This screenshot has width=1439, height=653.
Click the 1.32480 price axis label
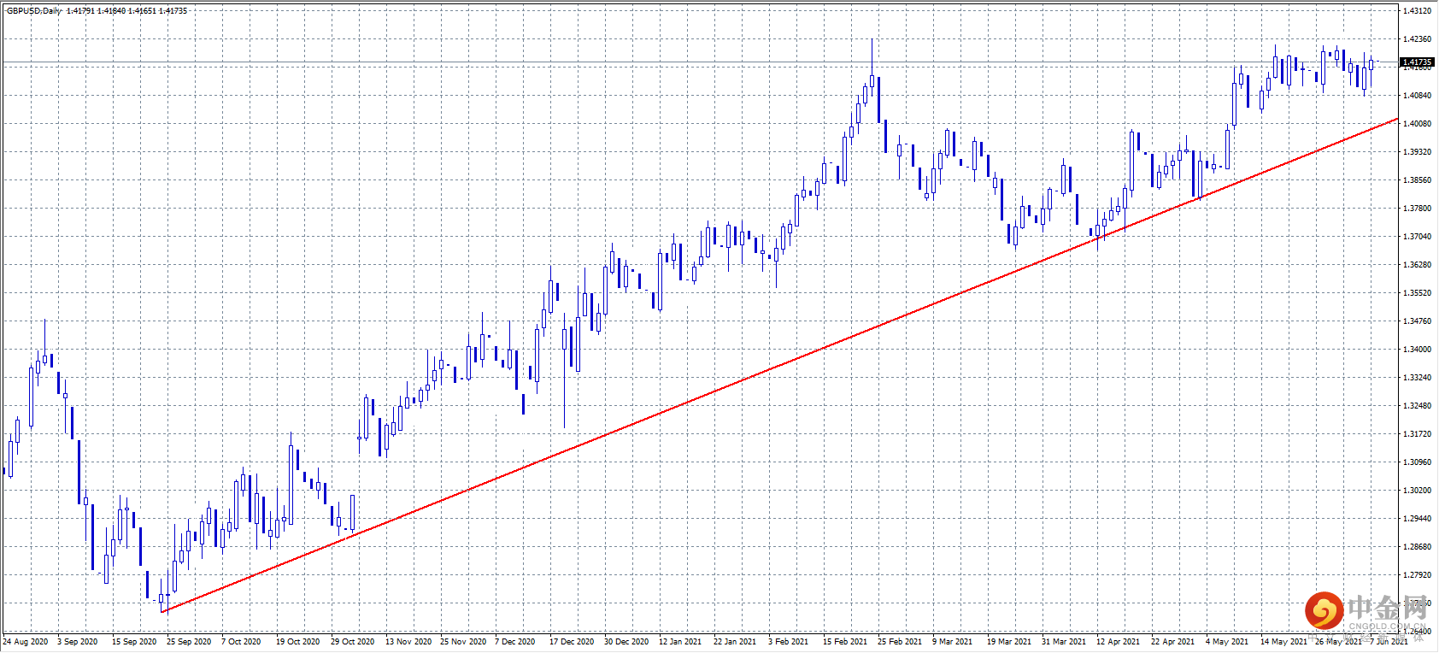pos(1417,406)
